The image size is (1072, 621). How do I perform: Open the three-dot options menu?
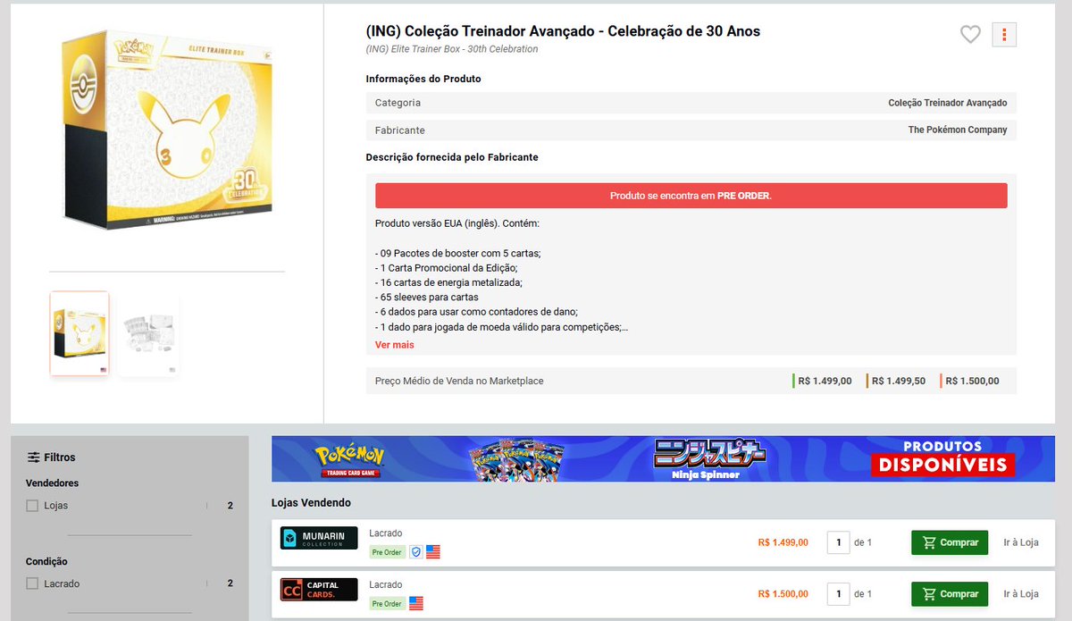tap(1004, 35)
